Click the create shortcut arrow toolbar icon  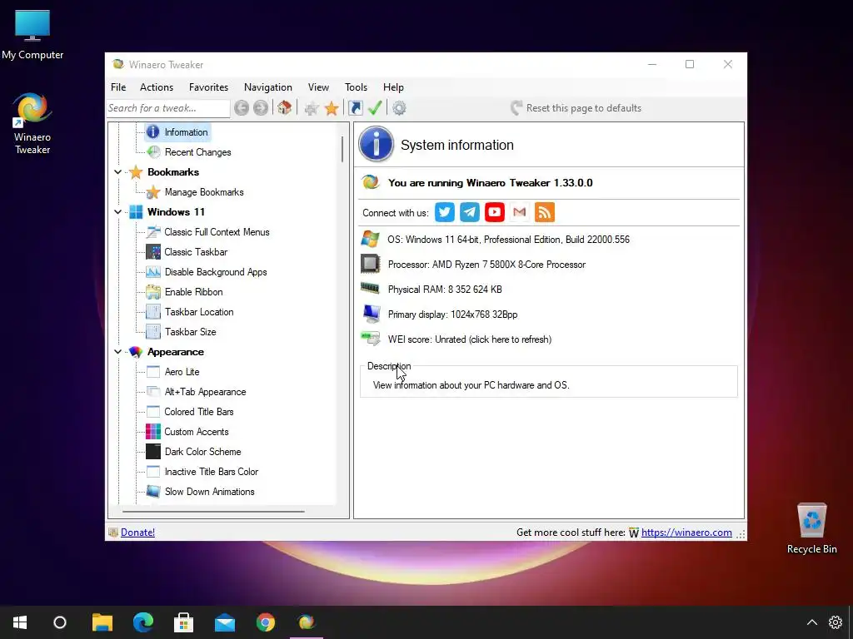coord(355,108)
